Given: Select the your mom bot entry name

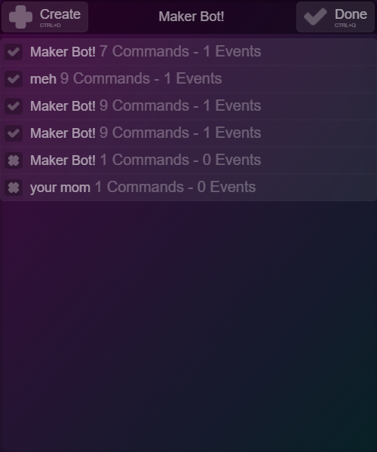Looking at the screenshot, I should (x=60, y=188).
